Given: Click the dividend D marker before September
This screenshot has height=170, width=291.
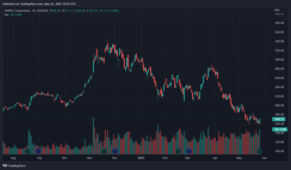Looking at the screenshot, I should [38, 151].
